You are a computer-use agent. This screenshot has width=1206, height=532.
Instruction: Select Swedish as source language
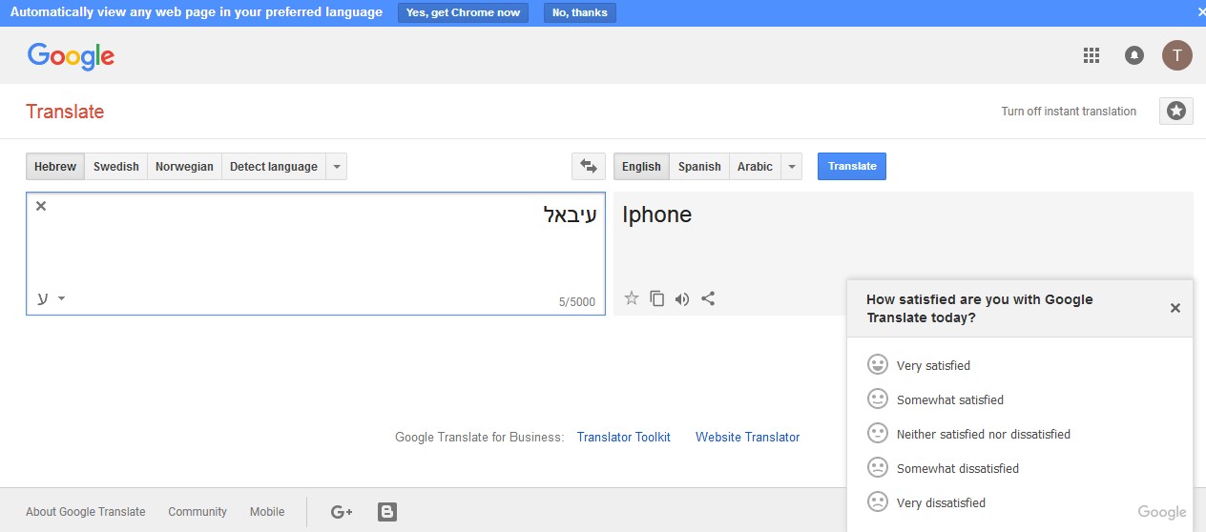point(116,166)
